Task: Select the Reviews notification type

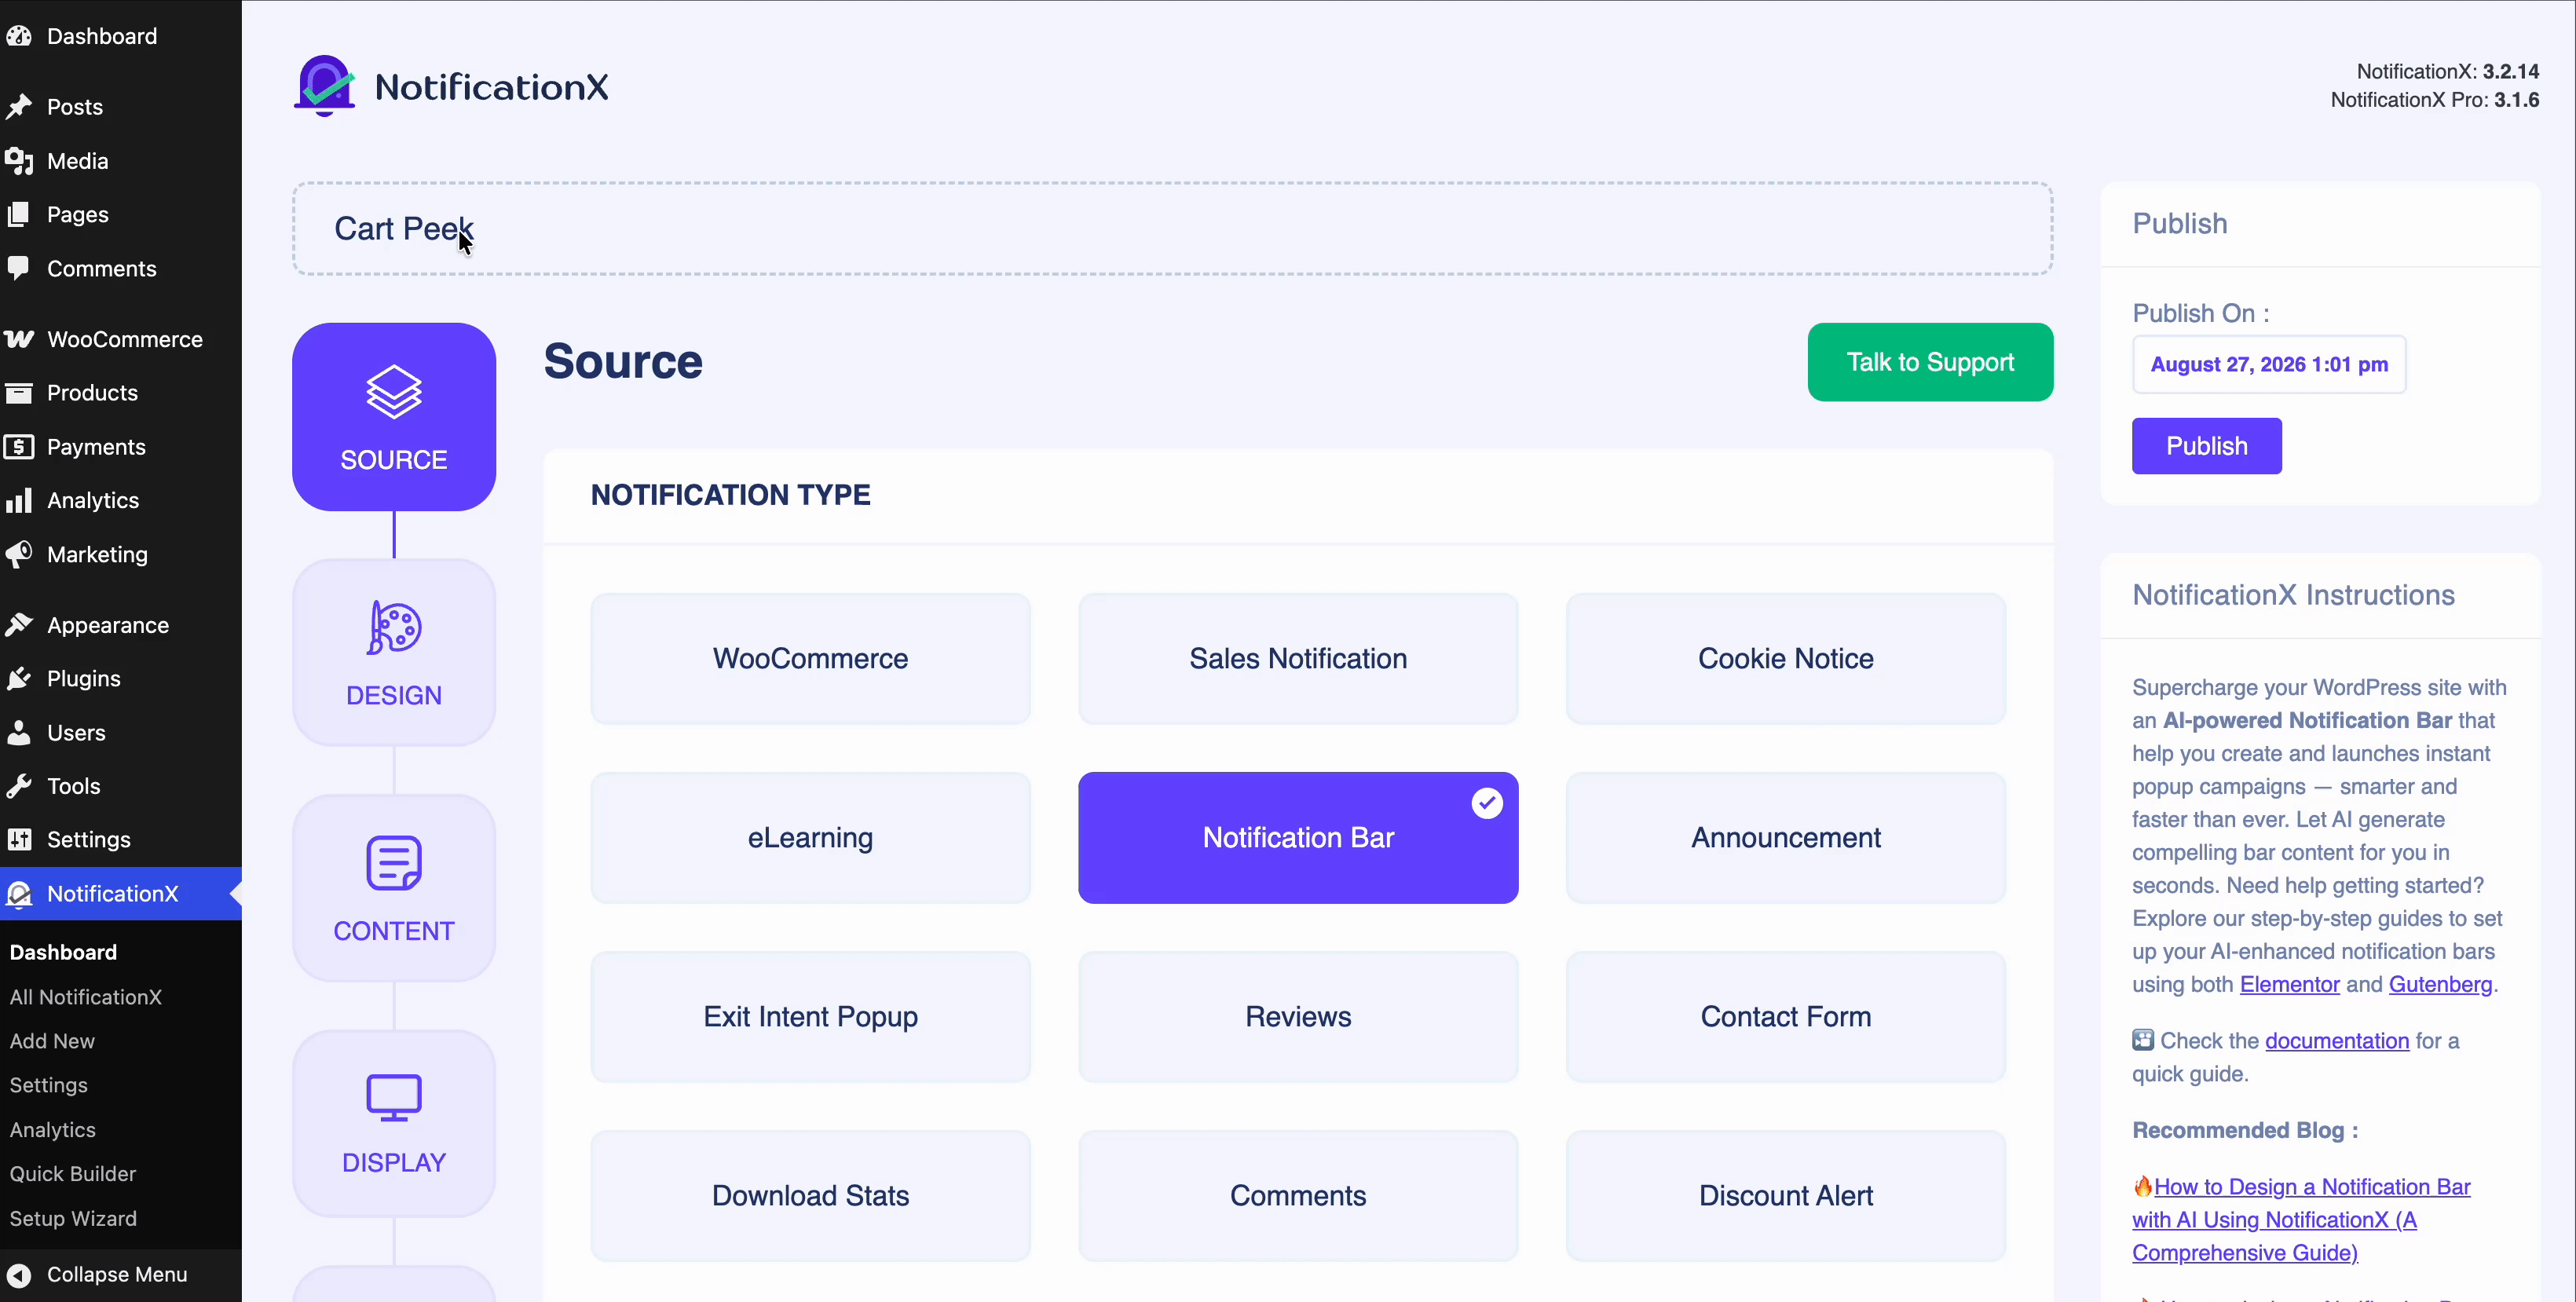Action: coord(1298,1016)
